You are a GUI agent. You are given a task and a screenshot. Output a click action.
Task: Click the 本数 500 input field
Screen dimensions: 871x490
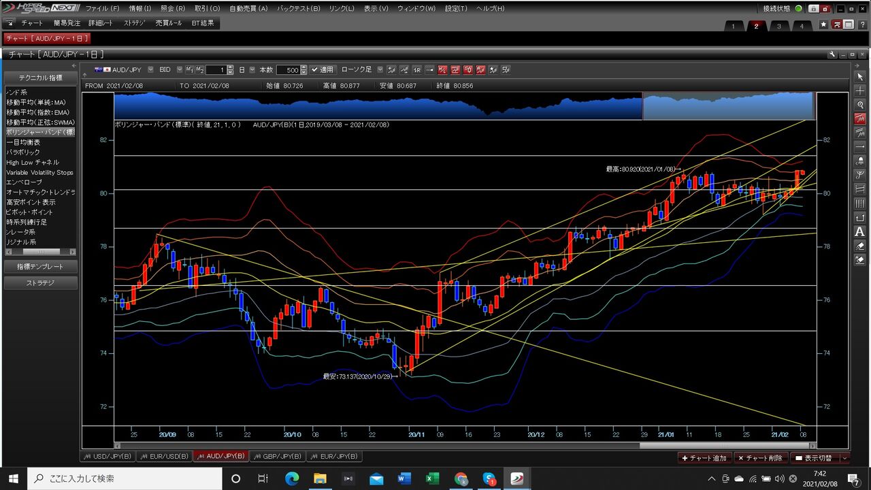287,69
